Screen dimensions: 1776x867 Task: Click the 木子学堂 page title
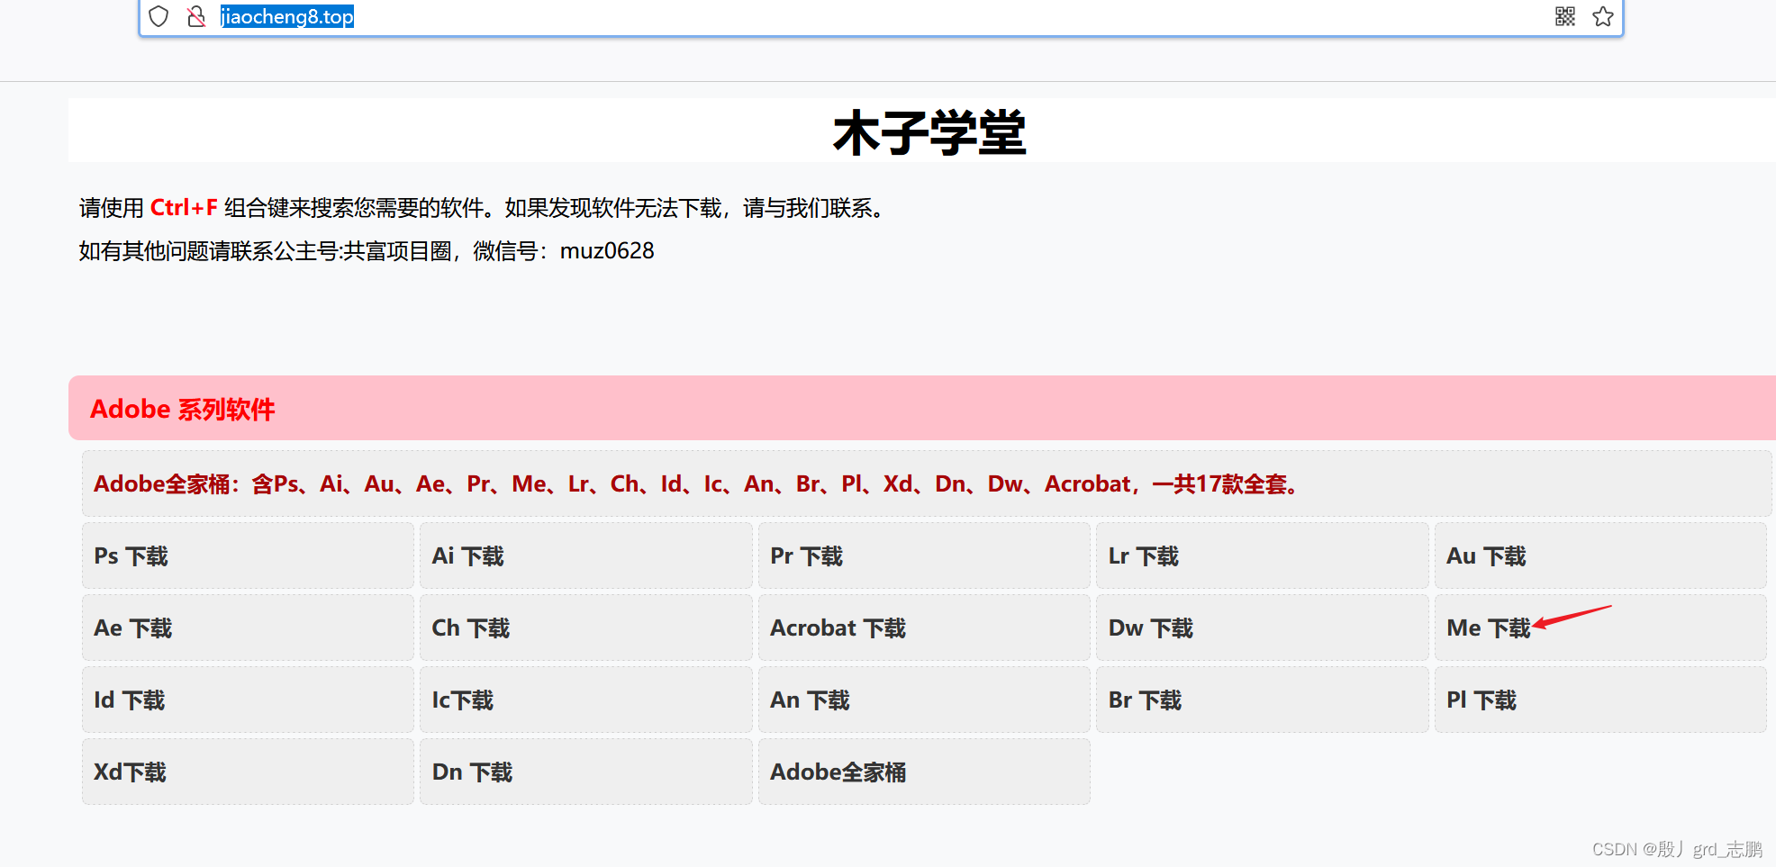929,133
